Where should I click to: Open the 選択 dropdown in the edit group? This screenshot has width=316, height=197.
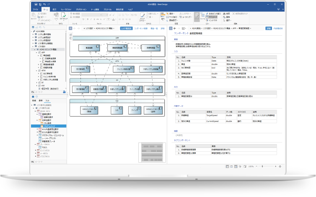pyautogui.click(x=228, y=20)
